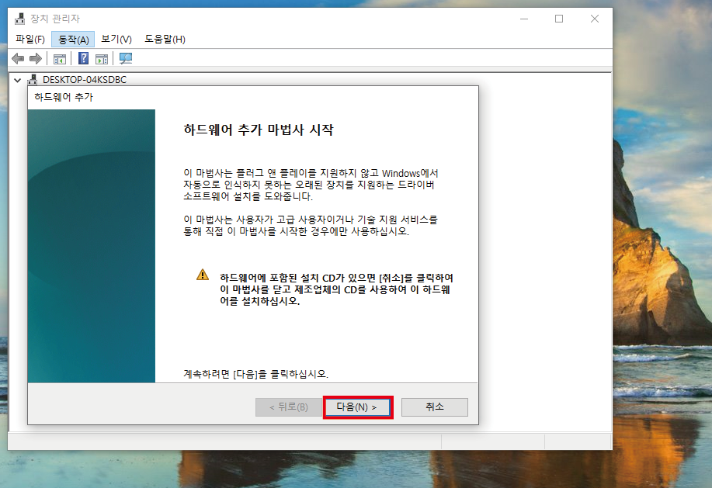Minimize the 장치 관리자 window
The image size is (712, 488).
click(524, 19)
